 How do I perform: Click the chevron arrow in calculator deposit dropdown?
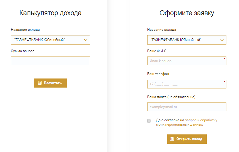click(86, 40)
